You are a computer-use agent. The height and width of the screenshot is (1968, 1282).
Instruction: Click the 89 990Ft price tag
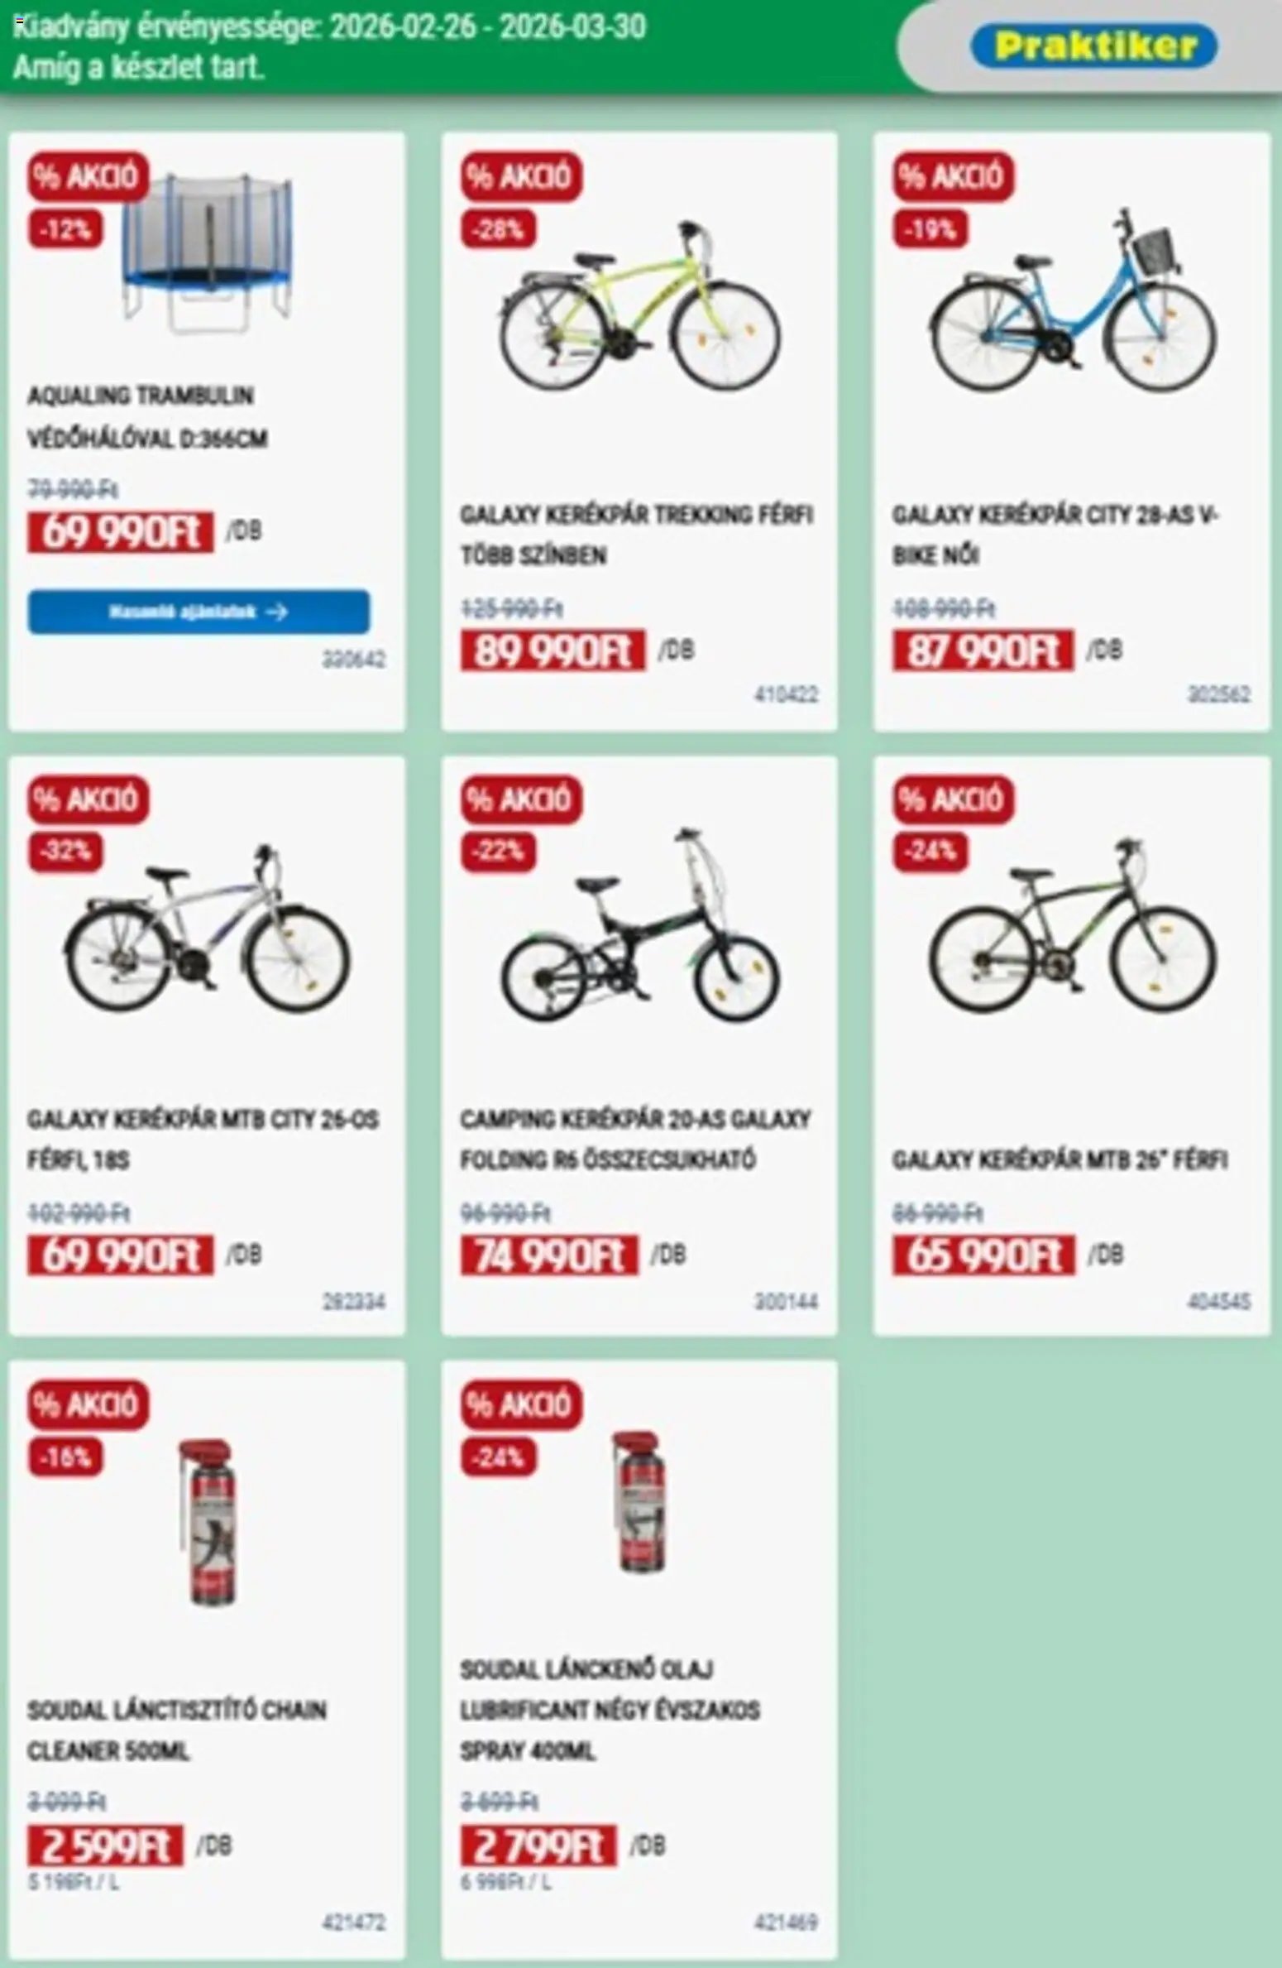(x=552, y=650)
